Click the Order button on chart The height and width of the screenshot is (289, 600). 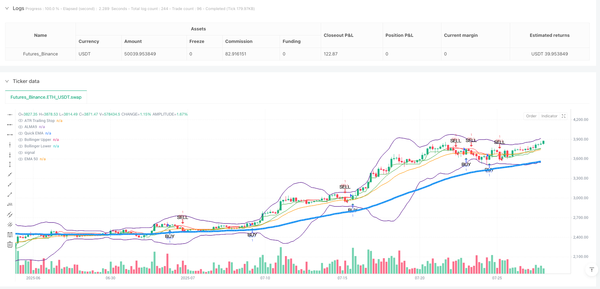tap(531, 116)
